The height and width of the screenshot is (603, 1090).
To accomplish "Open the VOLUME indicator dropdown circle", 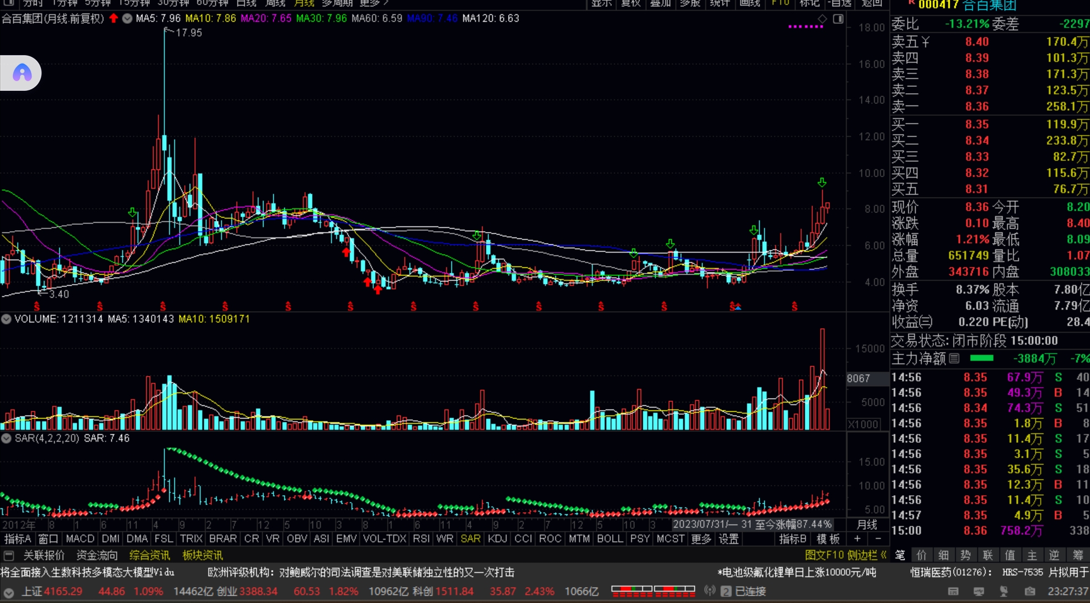I will click(6, 319).
